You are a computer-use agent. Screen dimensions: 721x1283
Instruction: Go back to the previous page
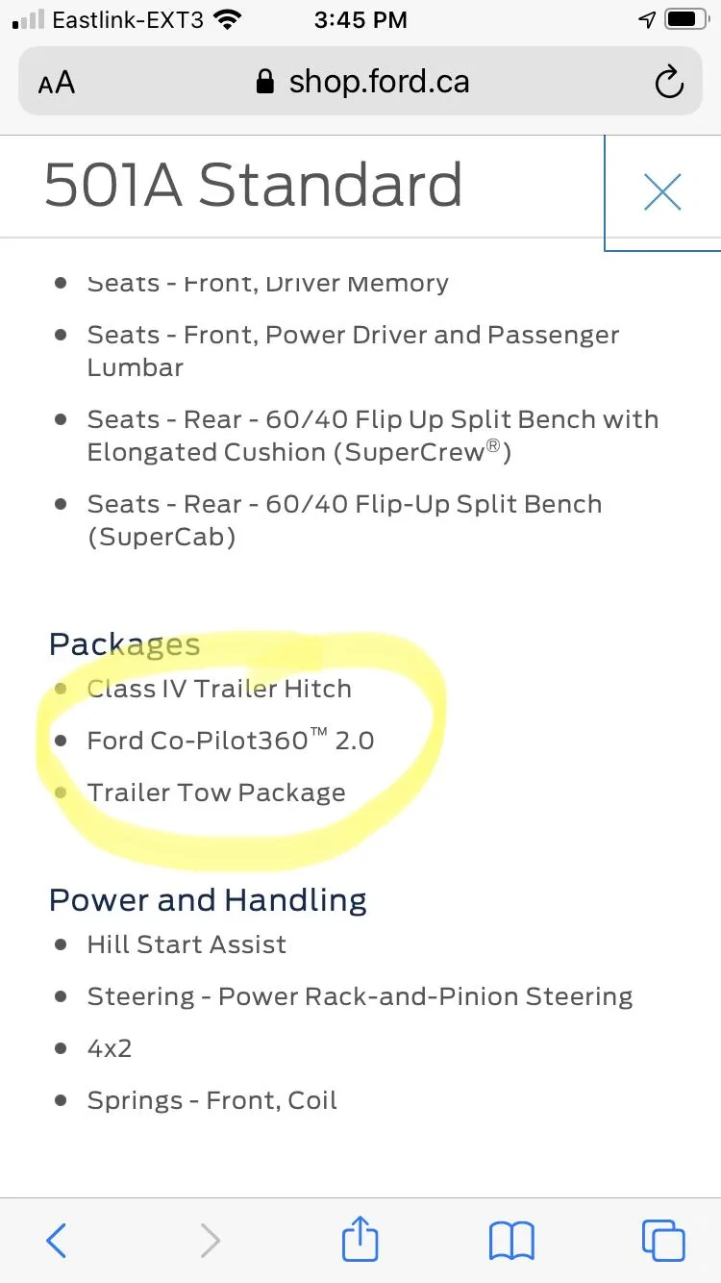click(57, 1240)
